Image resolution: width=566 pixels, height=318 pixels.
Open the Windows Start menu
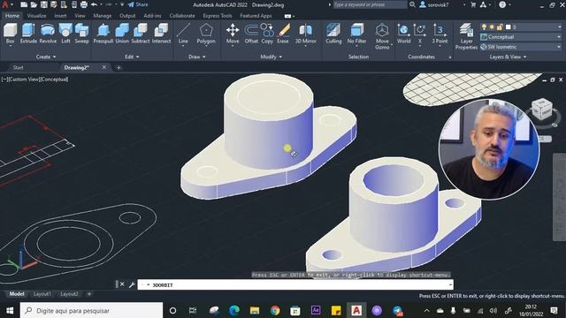[x=10, y=310]
